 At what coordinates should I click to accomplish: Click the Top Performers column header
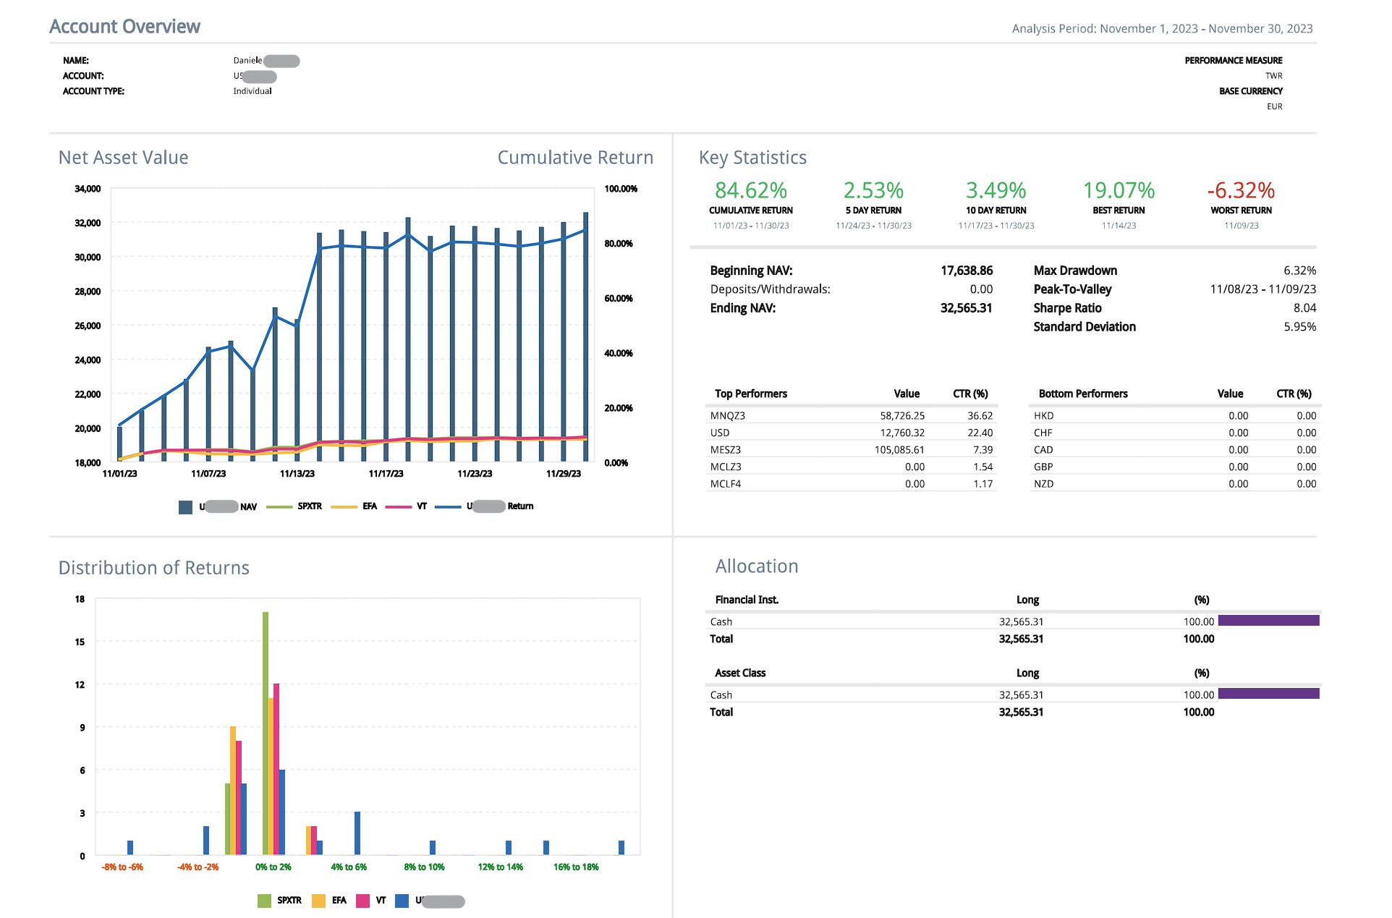click(x=750, y=394)
